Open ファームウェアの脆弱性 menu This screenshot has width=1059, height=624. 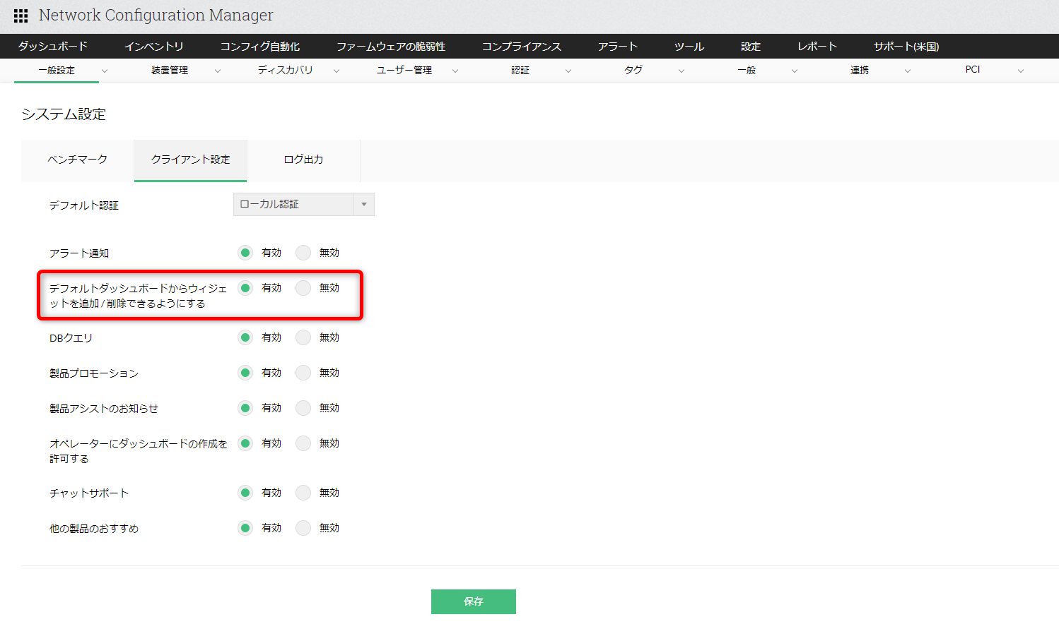point(391,47)
